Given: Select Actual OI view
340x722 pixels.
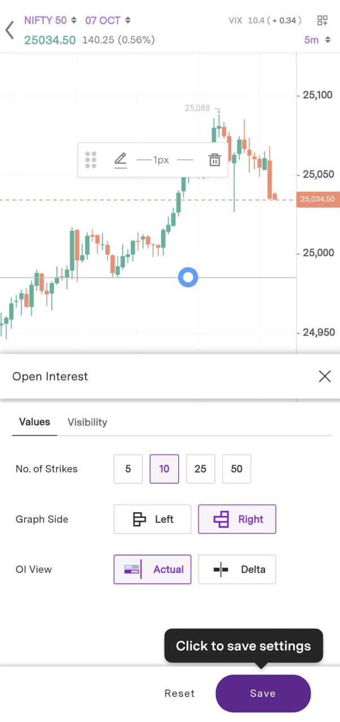Looking at the screenshot, I should point(152,569).
